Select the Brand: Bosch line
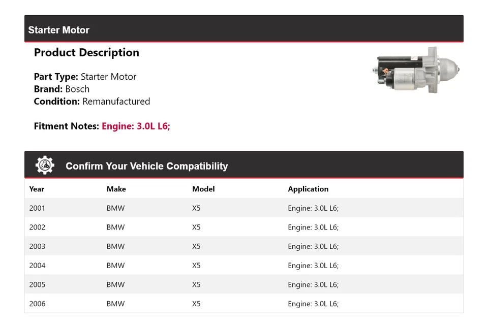488x328 pixels. (62, 89)
